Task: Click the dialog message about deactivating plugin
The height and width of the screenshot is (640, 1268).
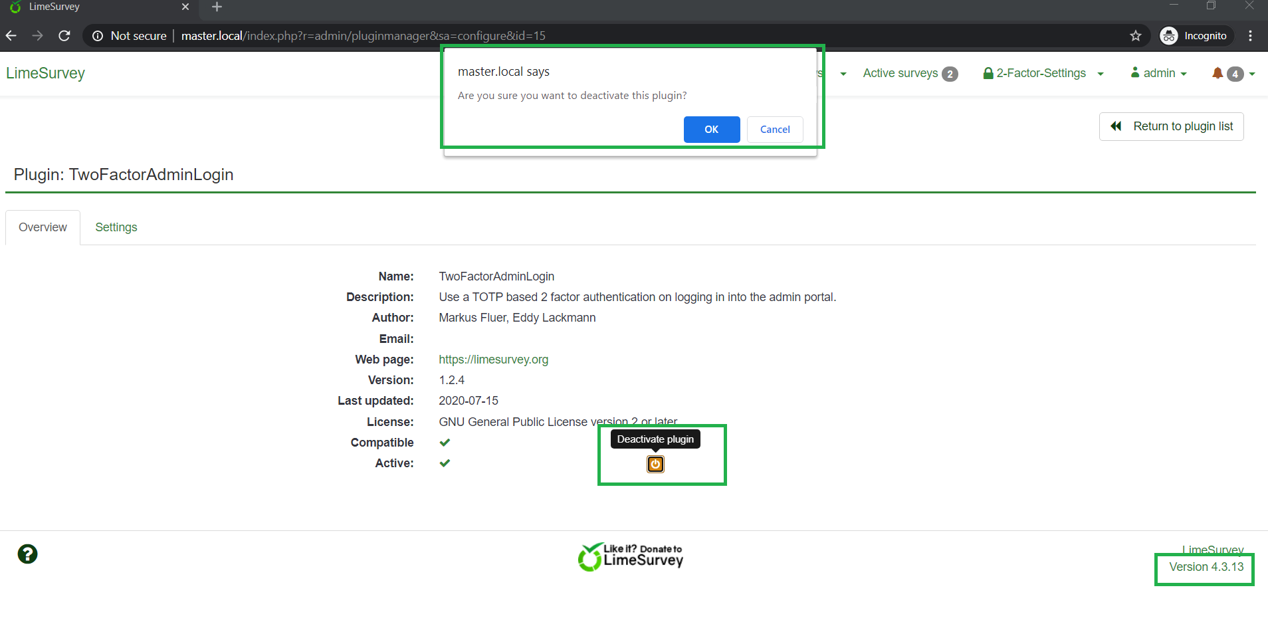Action: point(572,96)
